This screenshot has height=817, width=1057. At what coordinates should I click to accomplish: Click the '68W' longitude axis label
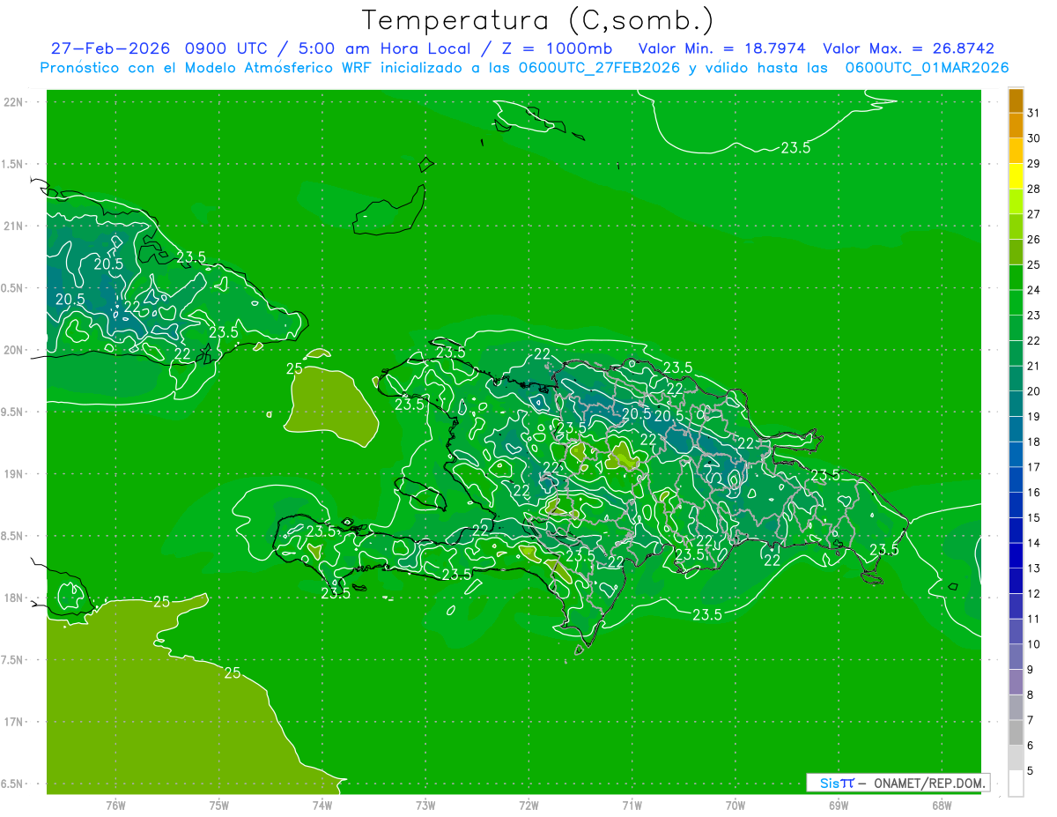tap(941, 806)
